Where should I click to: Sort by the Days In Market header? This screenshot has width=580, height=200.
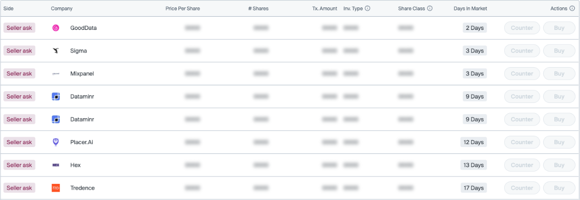(x=470, y=8)
